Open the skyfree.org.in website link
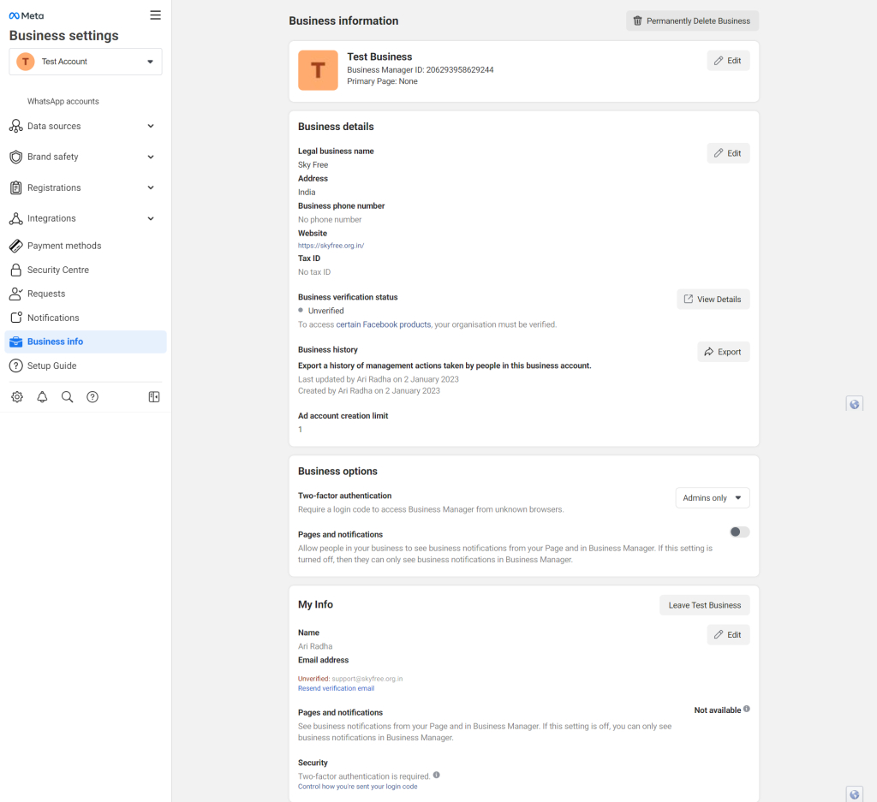 [331, 246]
